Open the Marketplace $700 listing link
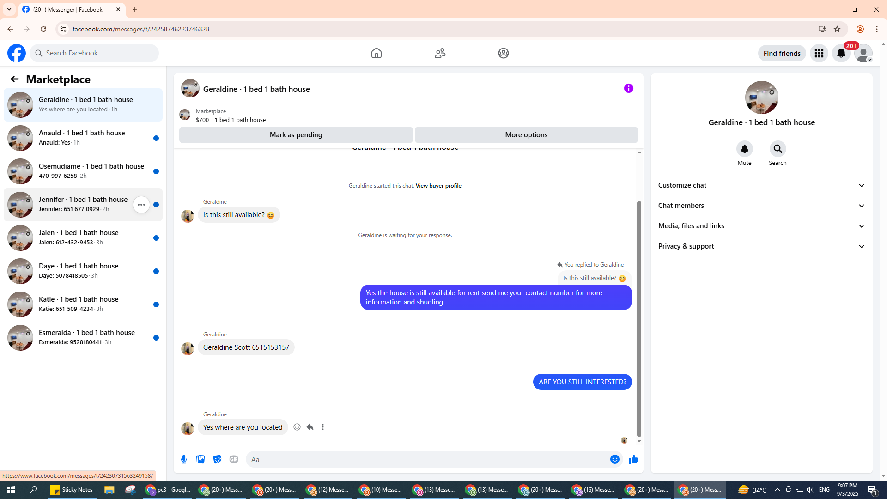 [x=231, y=116]
